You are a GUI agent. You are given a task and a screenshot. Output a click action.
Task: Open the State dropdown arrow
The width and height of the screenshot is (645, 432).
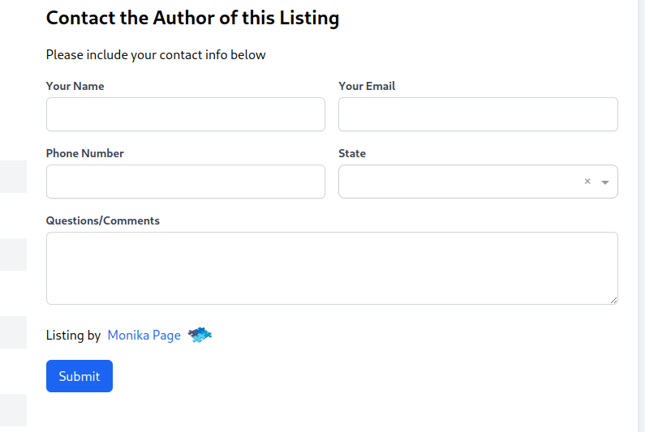click(x=605, y=182)
